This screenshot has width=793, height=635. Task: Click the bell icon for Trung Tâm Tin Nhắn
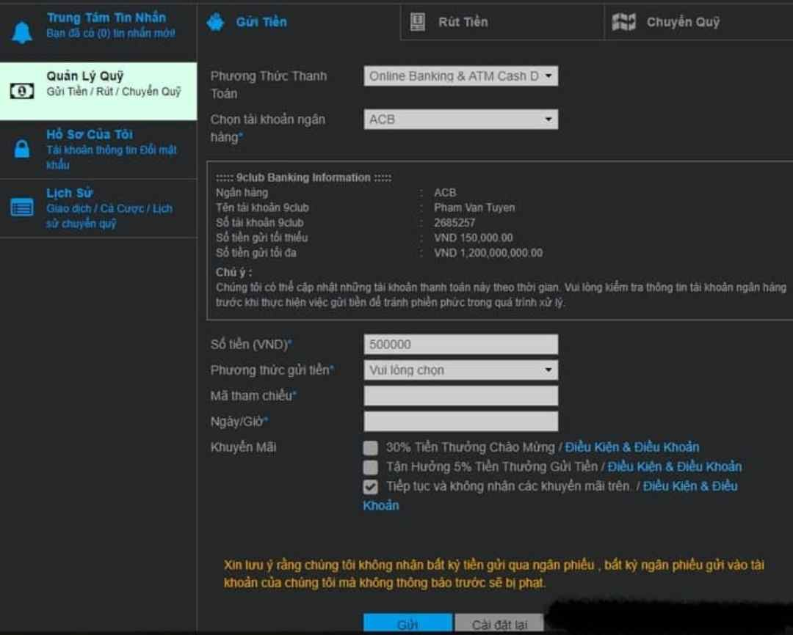(22, 32)
